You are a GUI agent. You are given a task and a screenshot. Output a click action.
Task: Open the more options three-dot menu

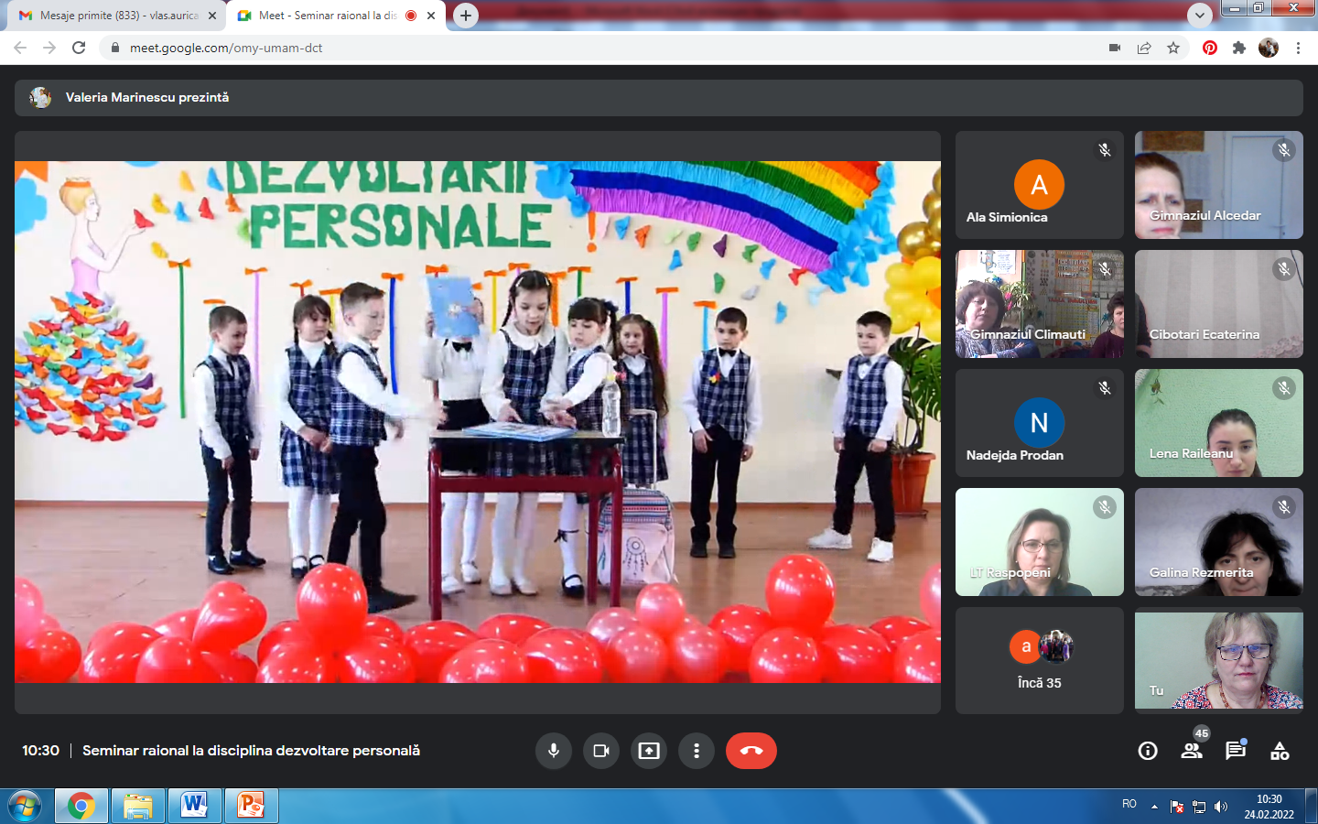697,751
